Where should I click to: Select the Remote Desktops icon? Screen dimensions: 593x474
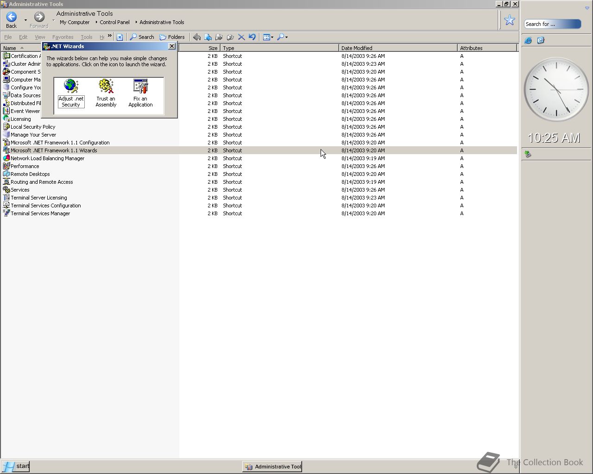coord(6,174)
